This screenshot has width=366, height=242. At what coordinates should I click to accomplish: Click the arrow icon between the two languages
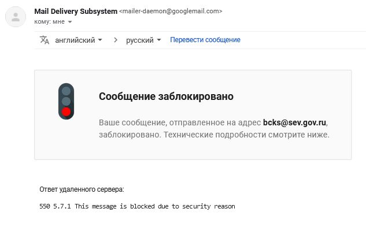coord(116,40)
